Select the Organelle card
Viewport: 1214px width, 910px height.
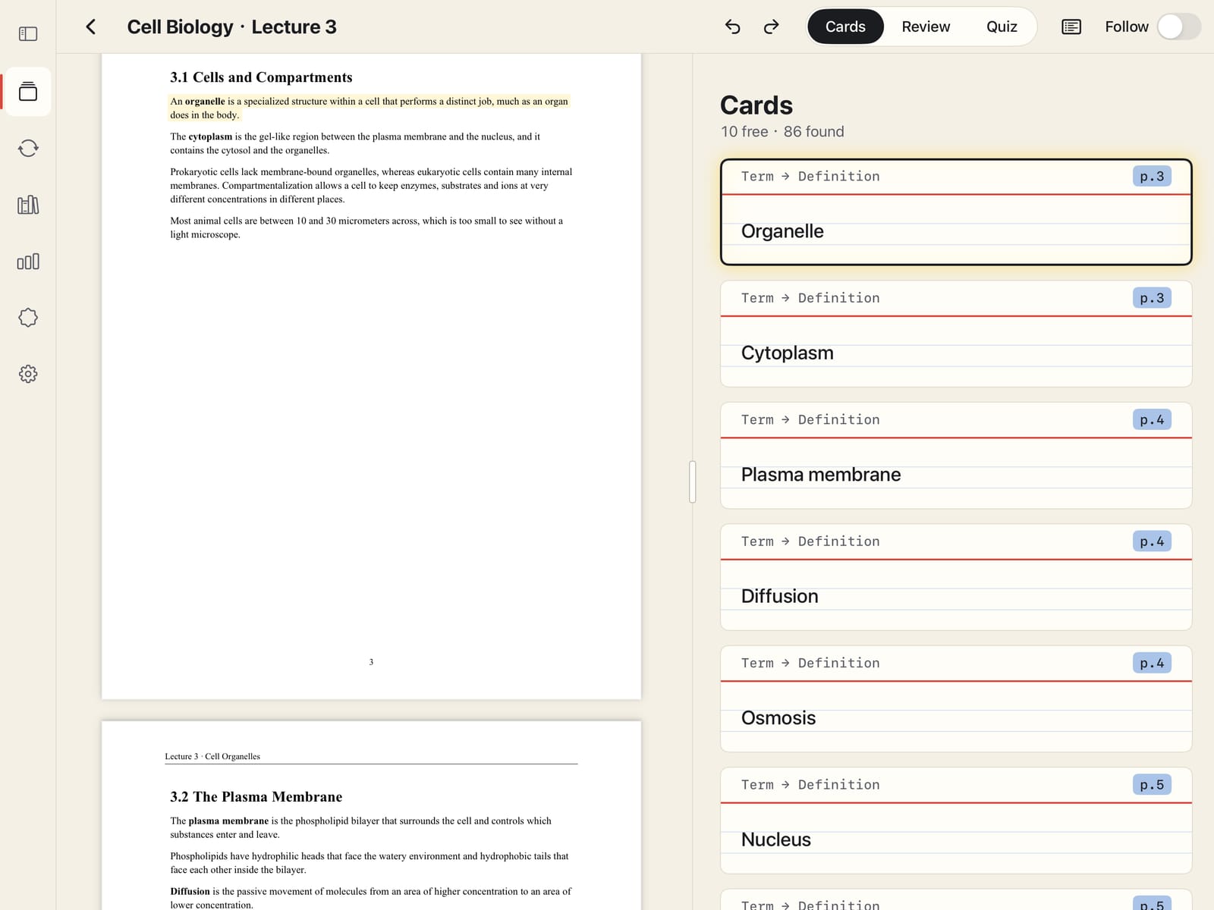click(x=956, y=212)
